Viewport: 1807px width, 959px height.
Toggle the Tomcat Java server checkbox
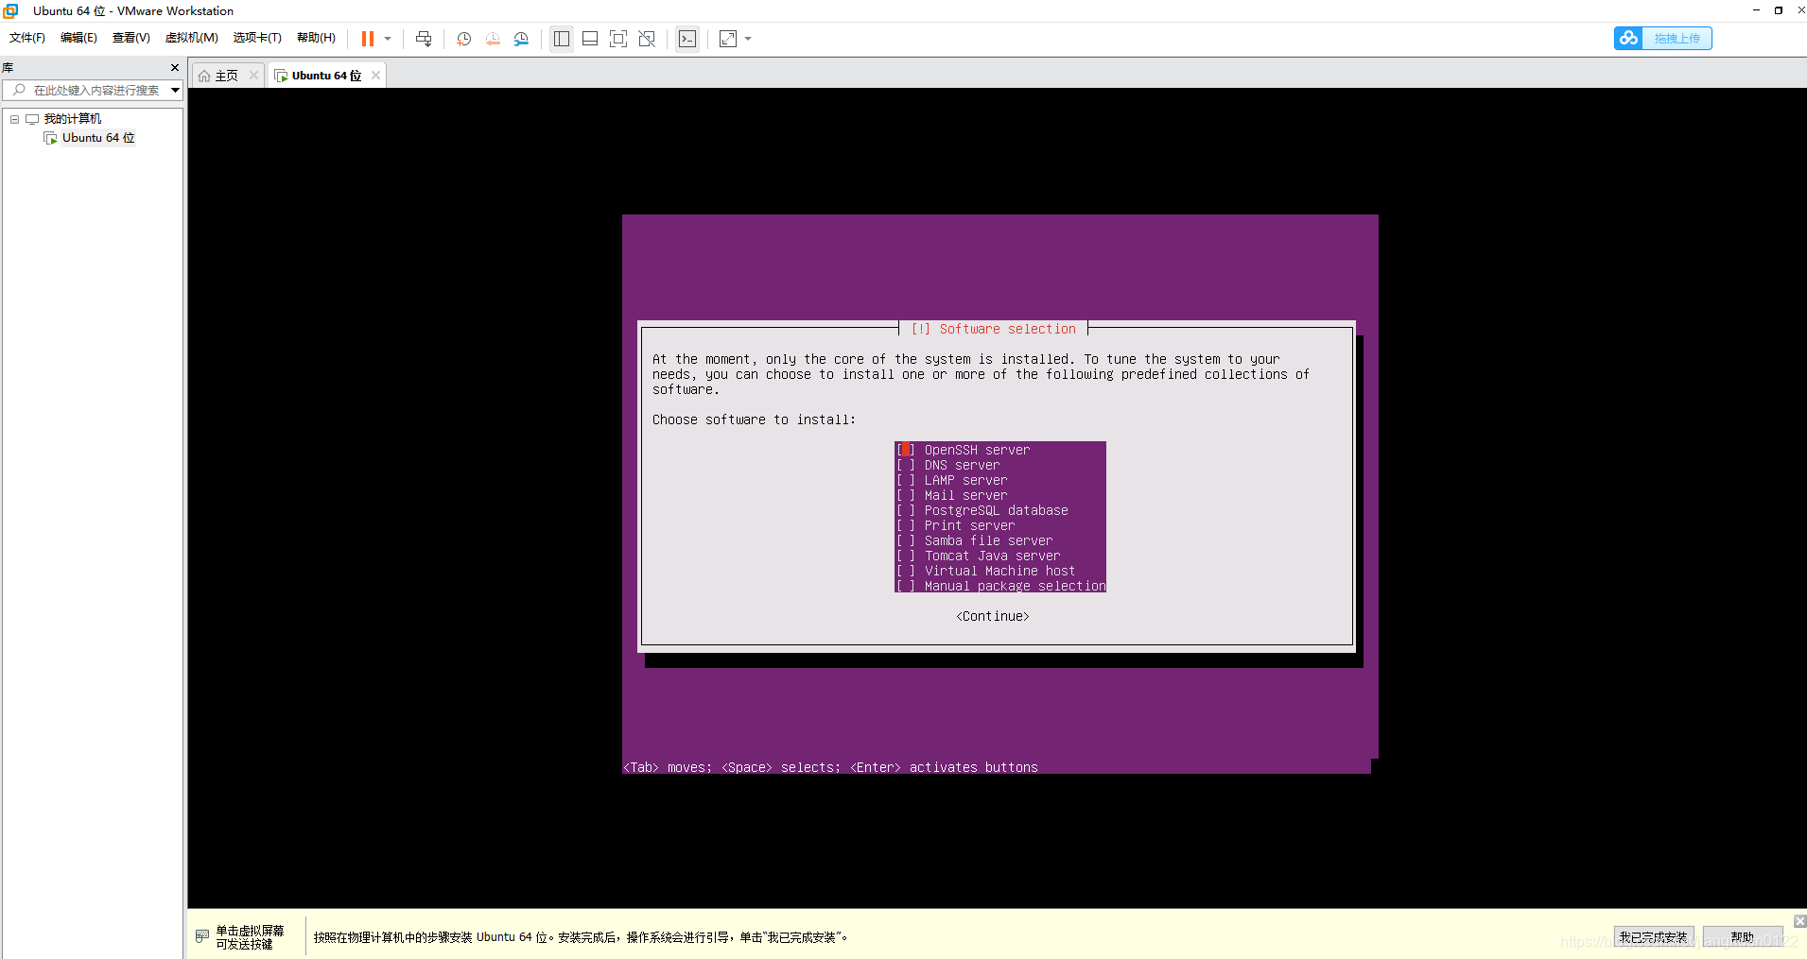906,556
